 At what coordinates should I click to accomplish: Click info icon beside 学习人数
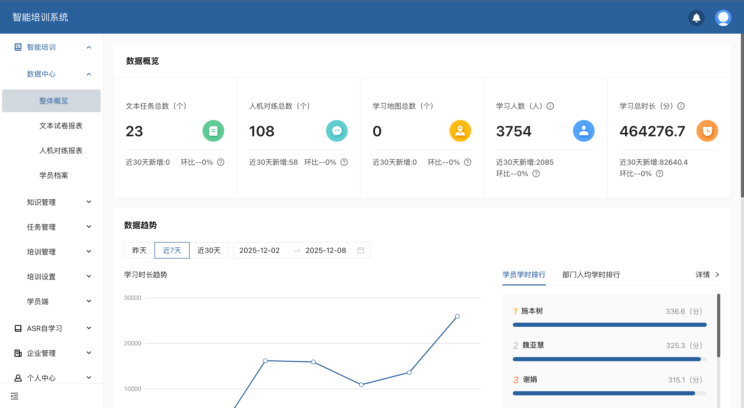550,106
